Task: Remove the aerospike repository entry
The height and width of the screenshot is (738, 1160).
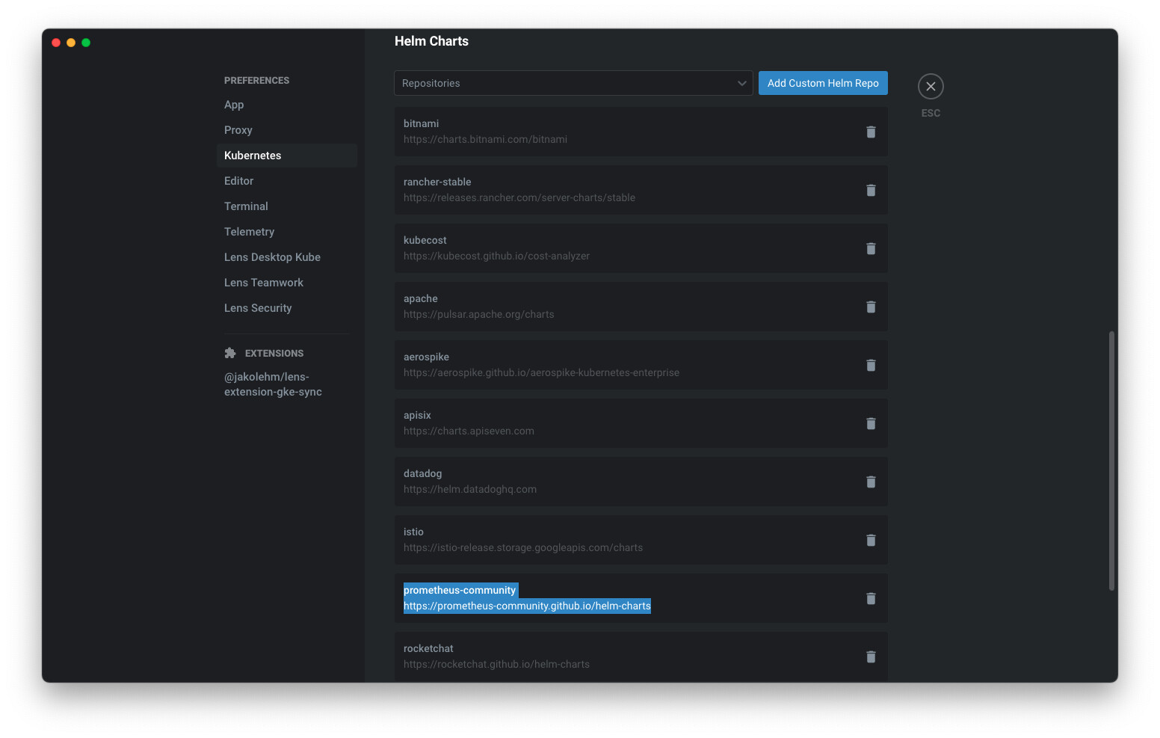Action: click(x=871, y=366)
